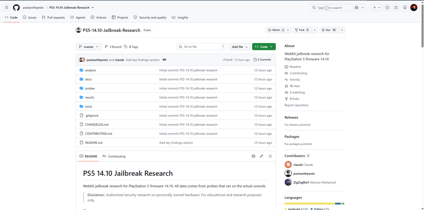Switch to the Pull requests tab
Screen dimensions: 424x210
tap(53, 18)
